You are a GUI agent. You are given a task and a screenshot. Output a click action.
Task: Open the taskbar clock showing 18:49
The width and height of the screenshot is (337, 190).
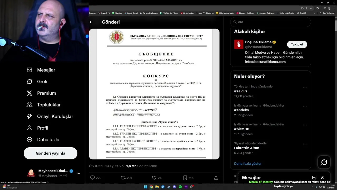[x=331, y=187]
